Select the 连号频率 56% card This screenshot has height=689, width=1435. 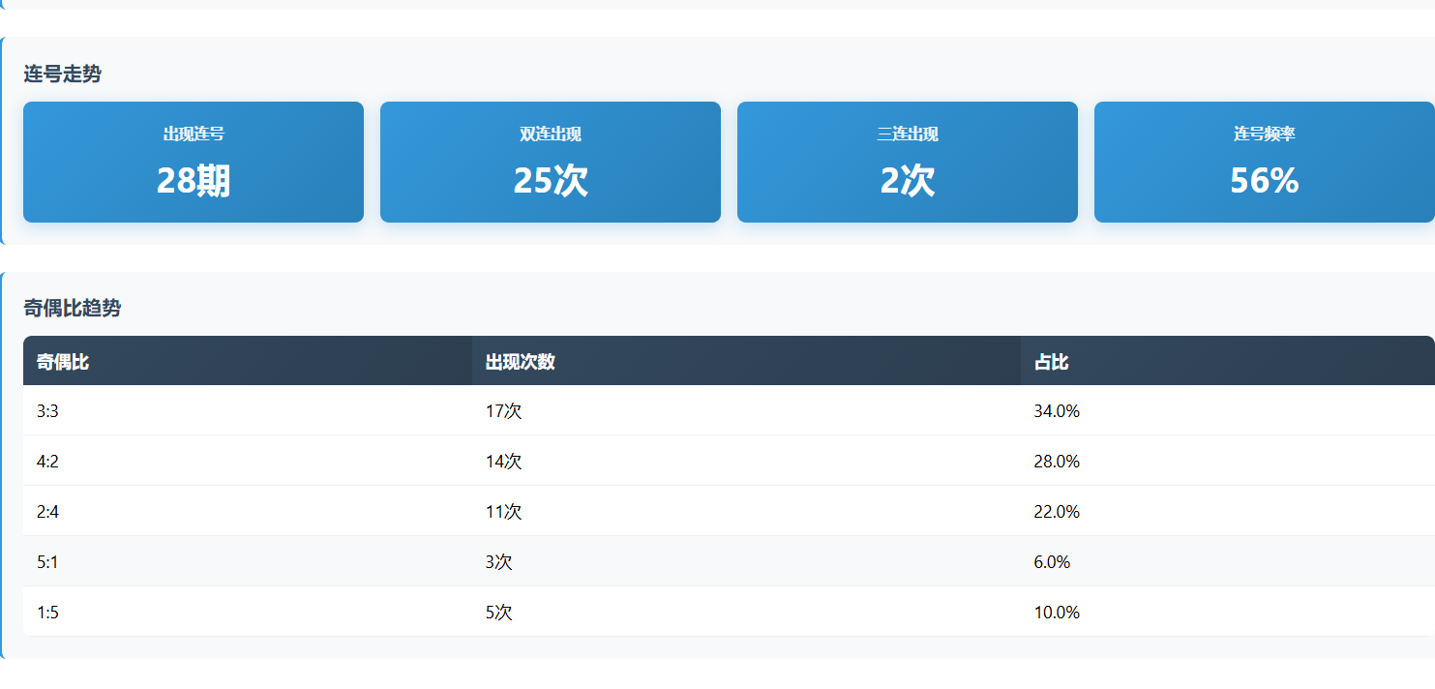[1264, 163]
